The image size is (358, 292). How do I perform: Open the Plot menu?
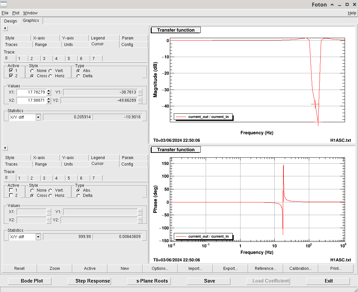point(16,13)
